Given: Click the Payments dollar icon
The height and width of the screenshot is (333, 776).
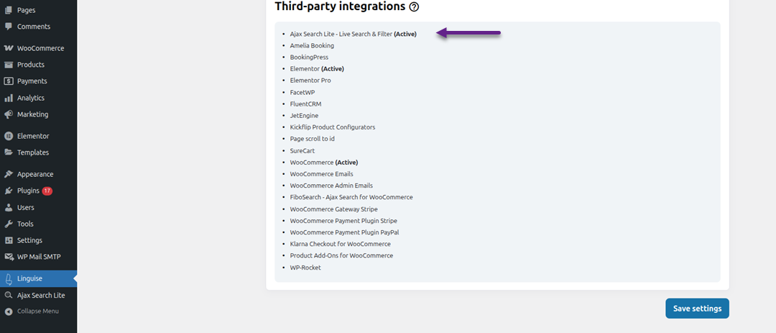Looking at the screenshot, I should (9, 81).
